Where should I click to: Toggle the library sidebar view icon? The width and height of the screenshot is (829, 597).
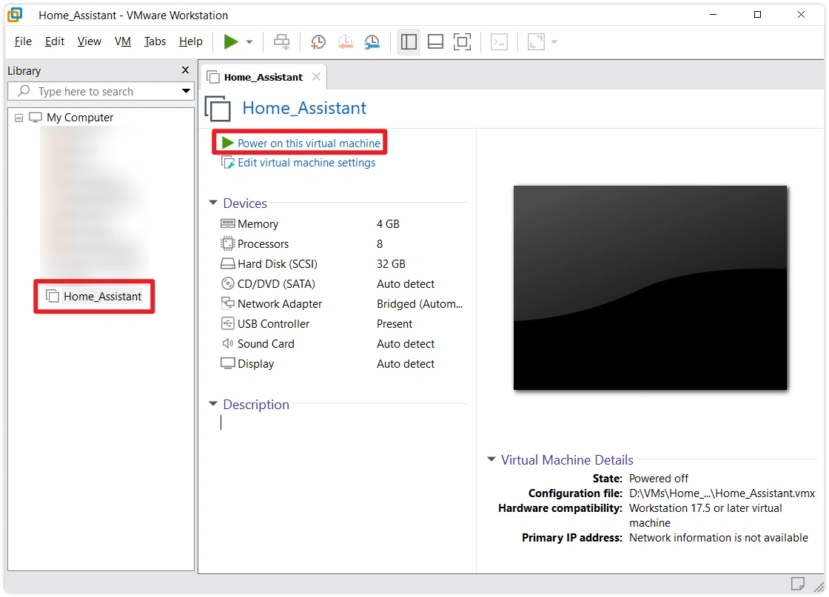tap(409, 41)
